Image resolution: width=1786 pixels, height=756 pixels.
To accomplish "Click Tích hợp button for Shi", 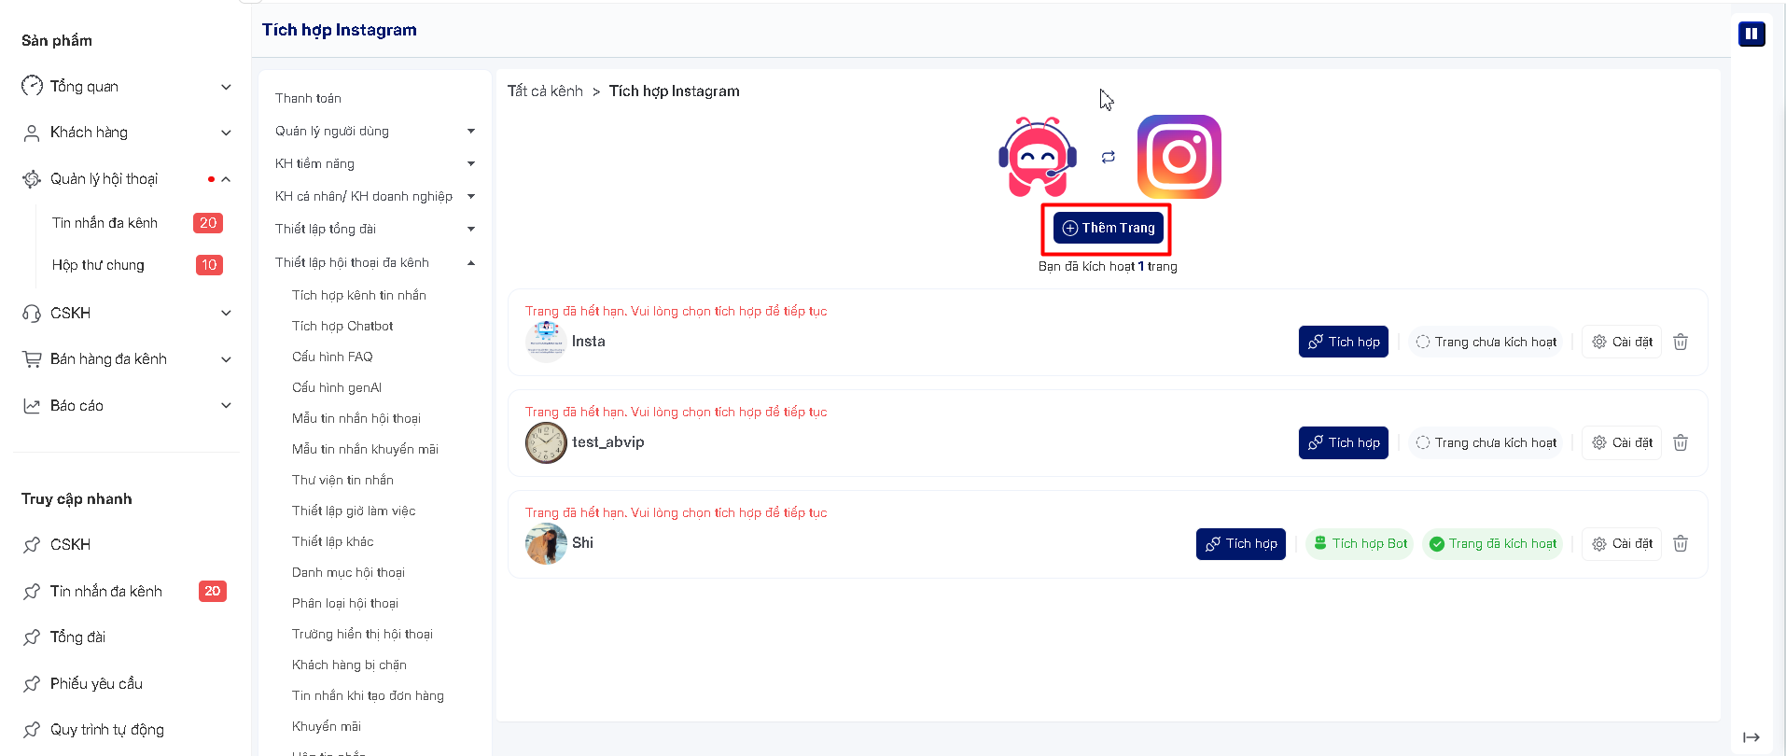I will (1241, 543).
